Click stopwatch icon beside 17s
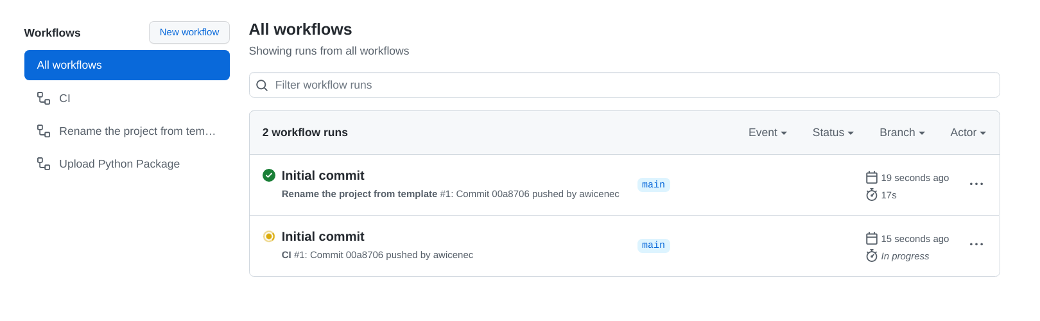The height and width of the screenshot is (321, 1040). 872,195
